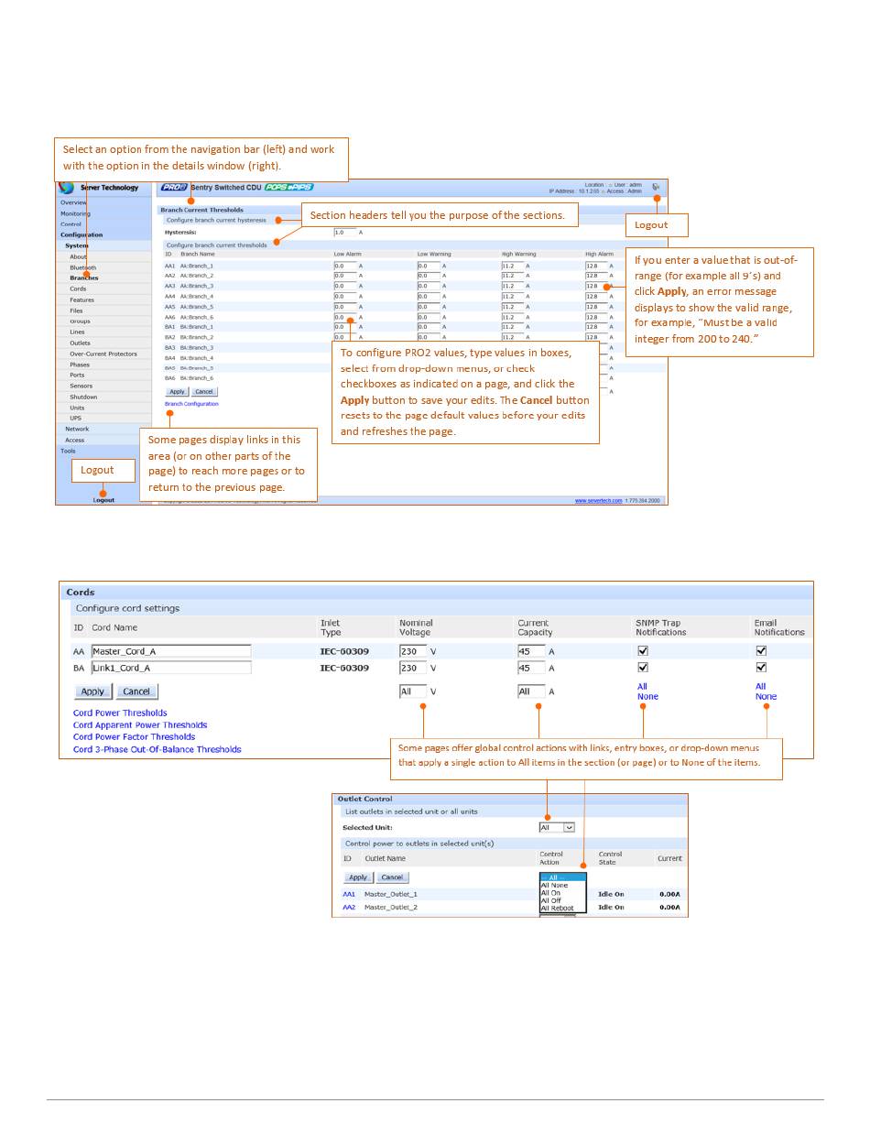Click Cancel on Branch Current Thresholds page

tap(204, 392)
